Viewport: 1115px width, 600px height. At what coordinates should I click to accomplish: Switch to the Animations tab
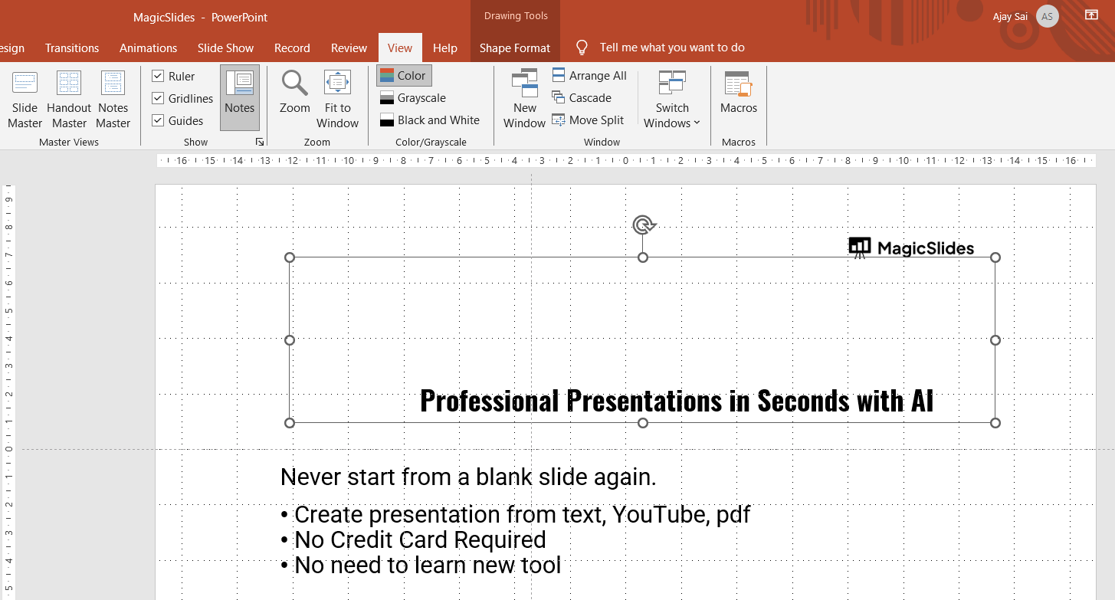click(x=148, y=48)
